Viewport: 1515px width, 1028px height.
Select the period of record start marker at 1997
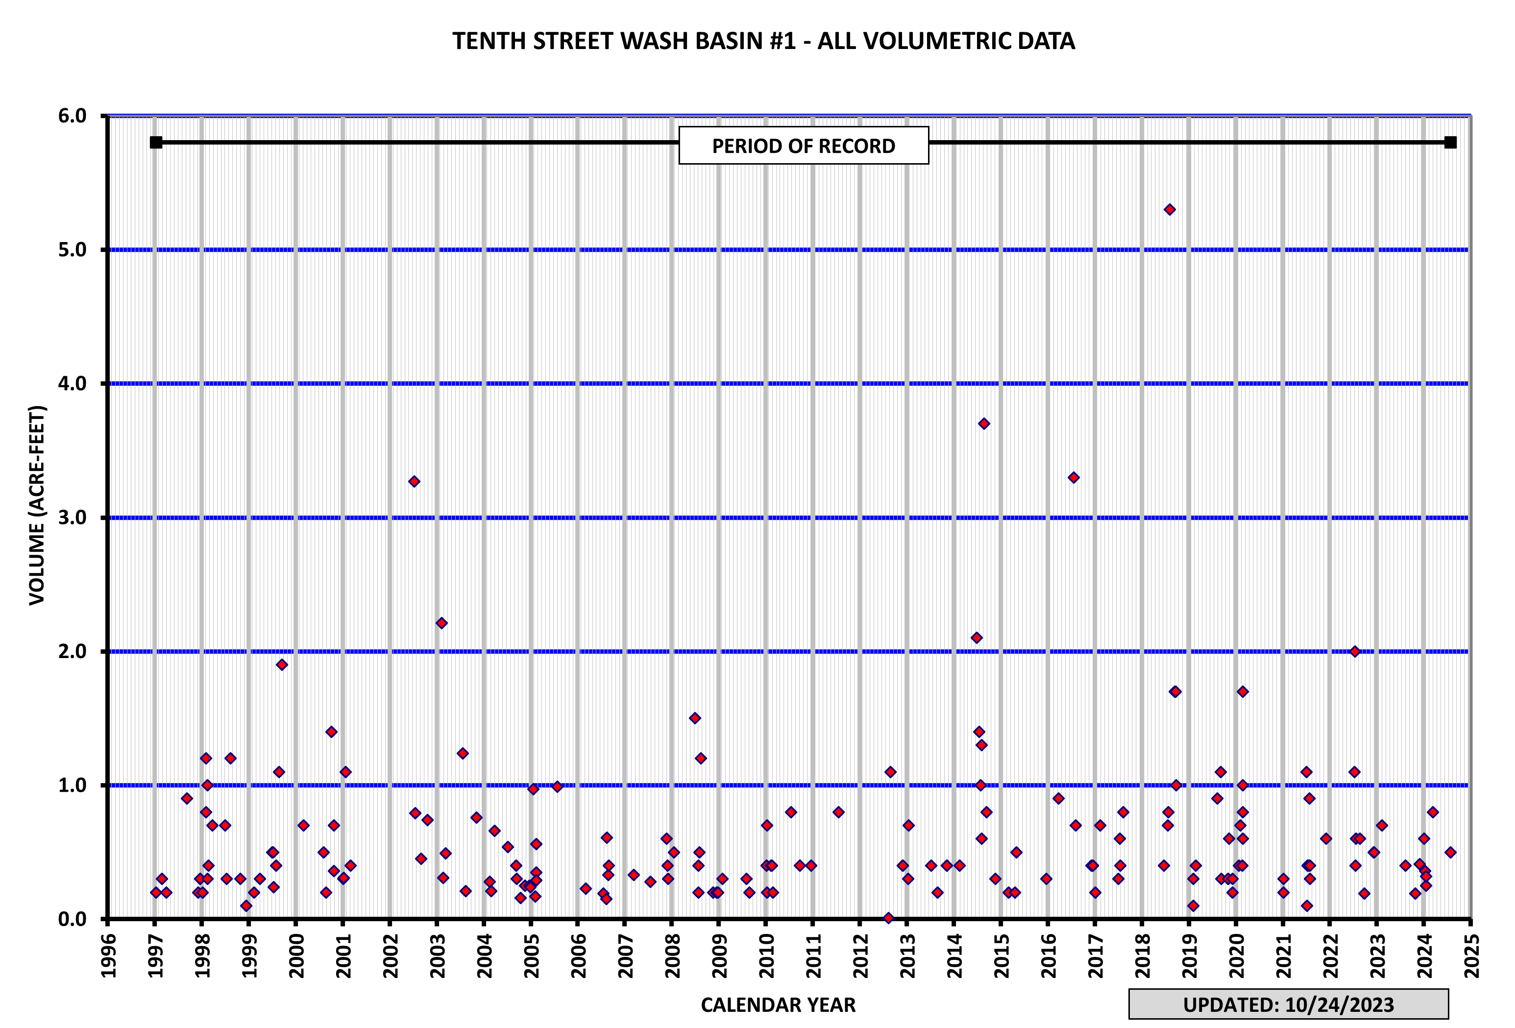click(156, 142)
